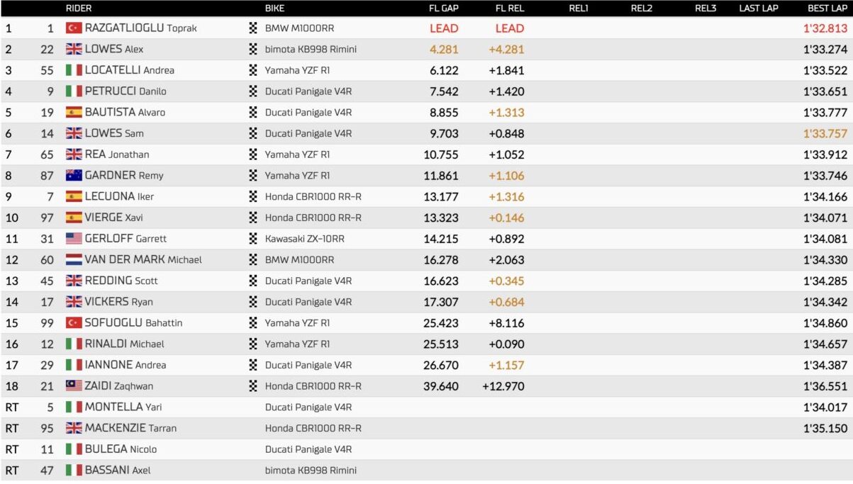Click the BIKE column header

point(275,9)
